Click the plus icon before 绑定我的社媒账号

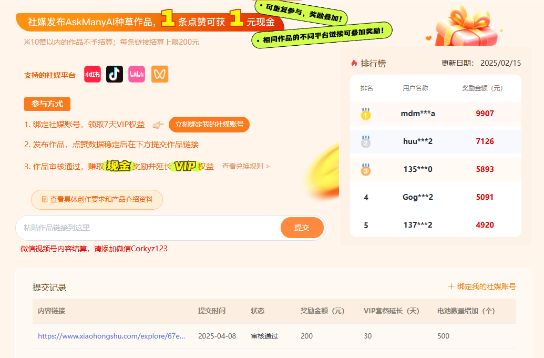(x=451, y=286)
